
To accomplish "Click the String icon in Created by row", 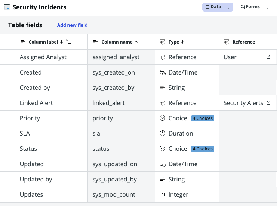I will click(162, 88).
